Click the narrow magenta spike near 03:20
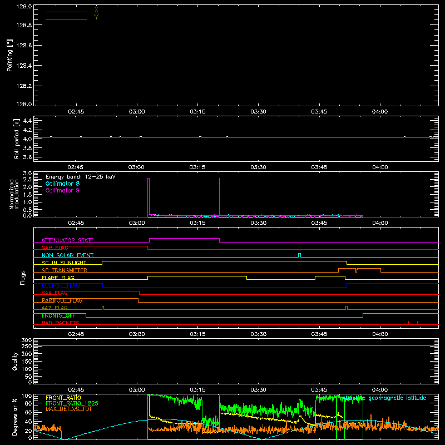Viewport: 445px width, 445px height. pos(219,197)
